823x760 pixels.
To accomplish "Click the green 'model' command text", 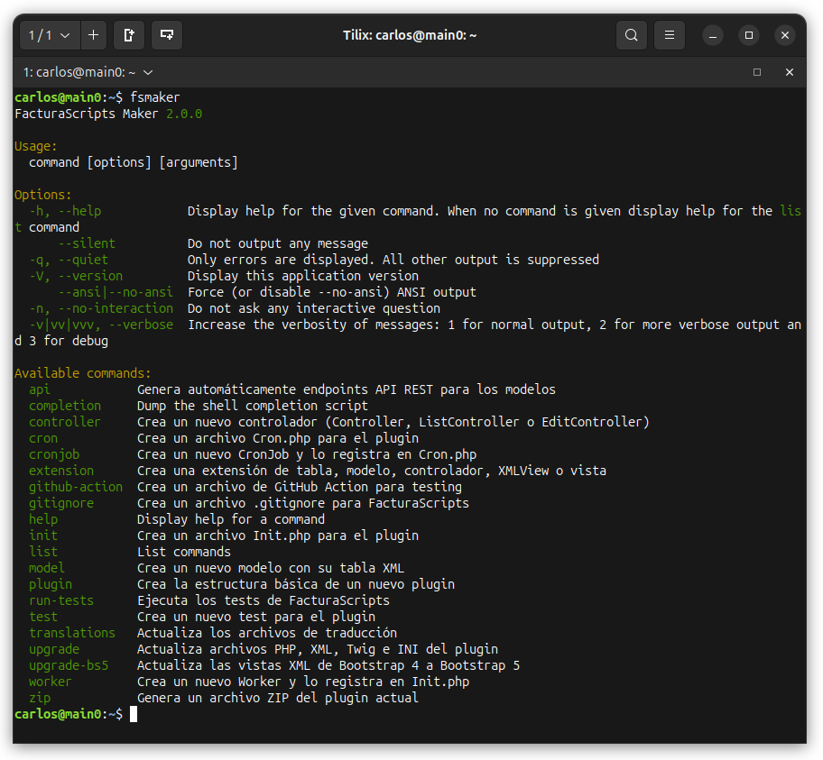I will point(46,567).
